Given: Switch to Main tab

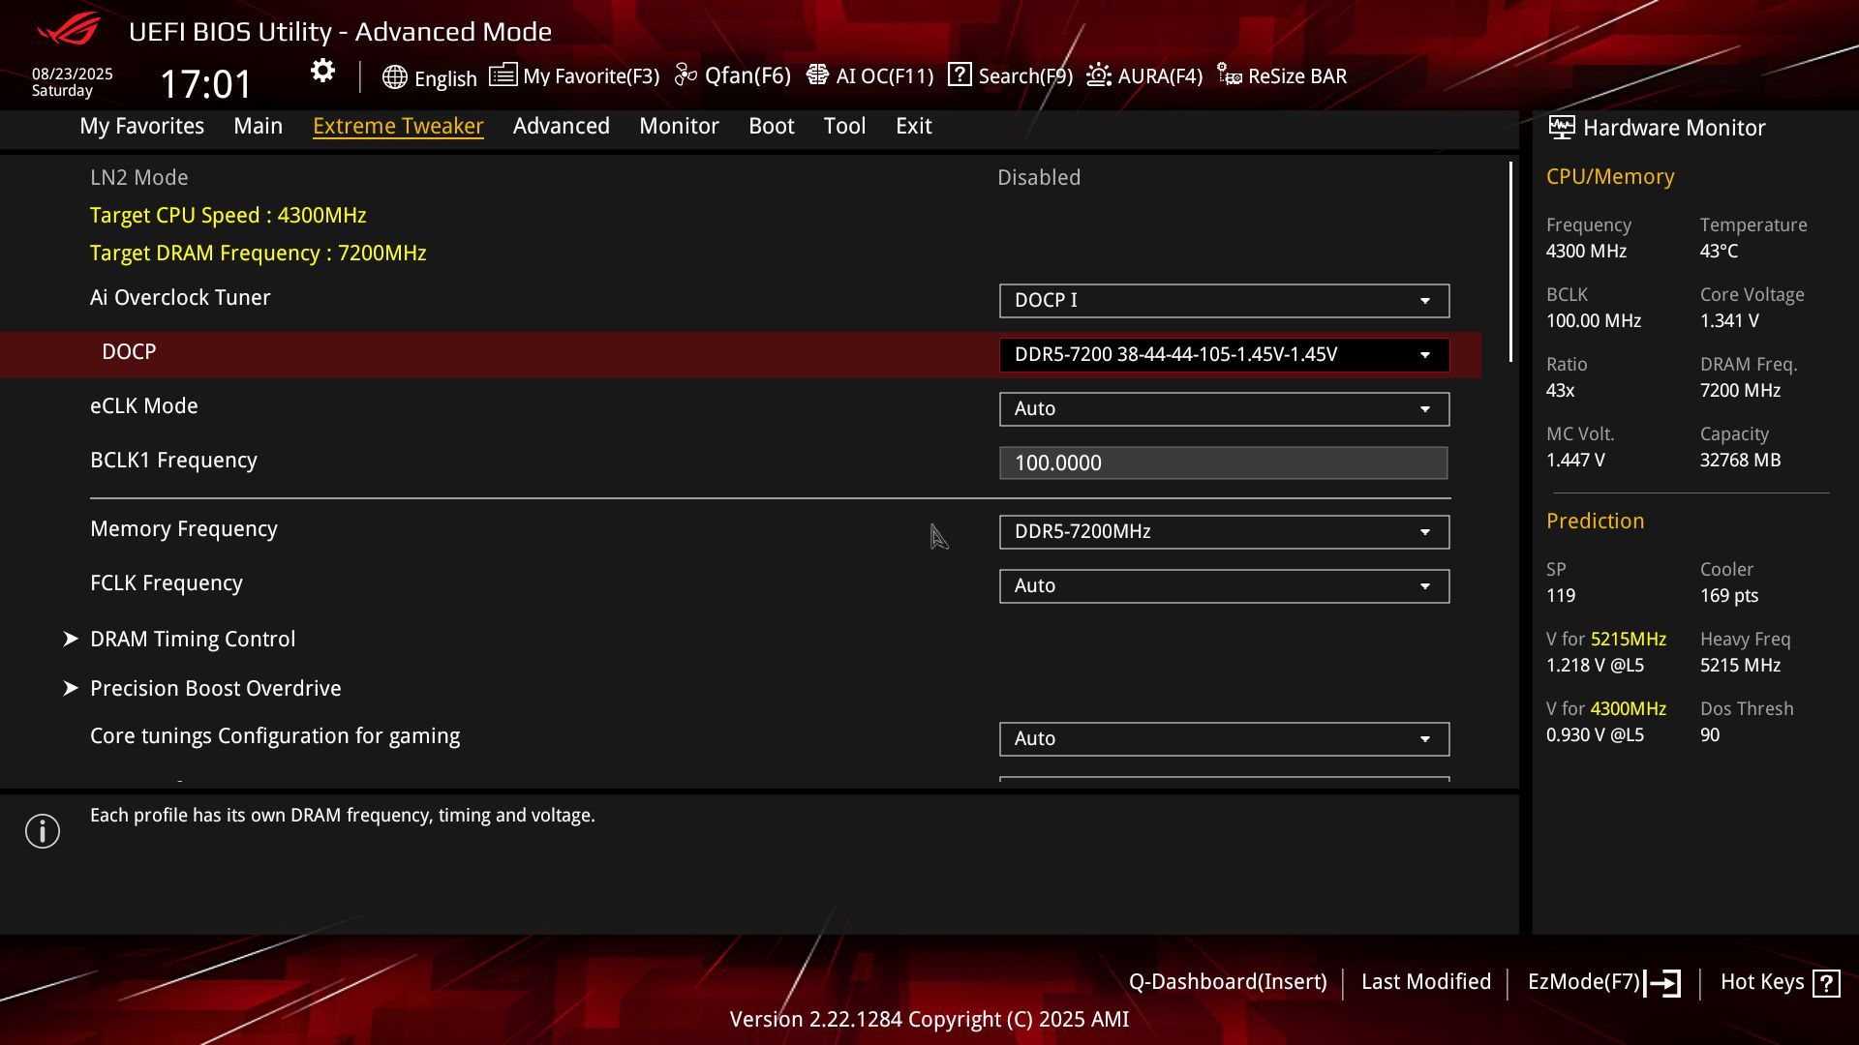Looking at the screenshot, I should point(258,126).
